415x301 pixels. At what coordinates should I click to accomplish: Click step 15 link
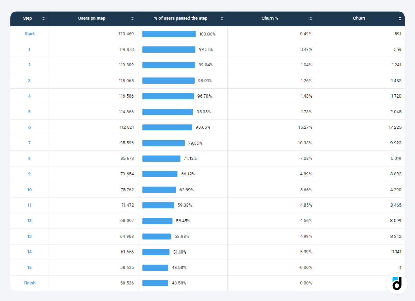29,267
